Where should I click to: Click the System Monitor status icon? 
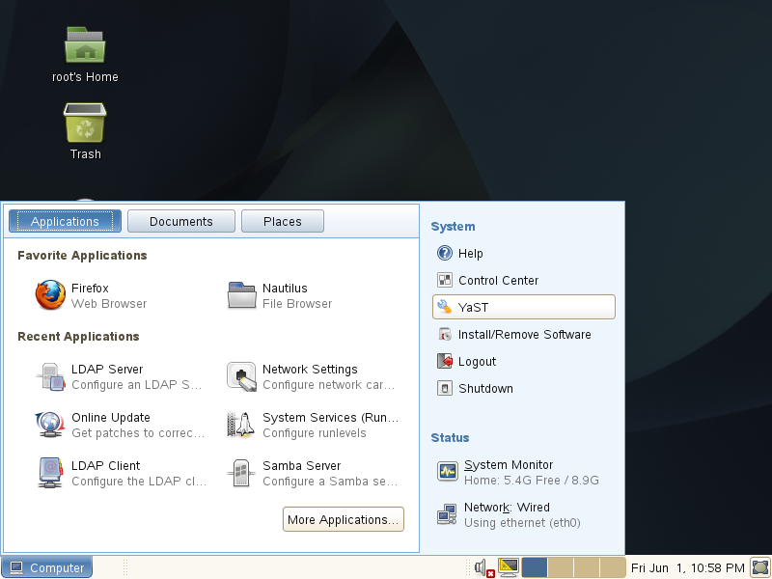coord(448,471)
